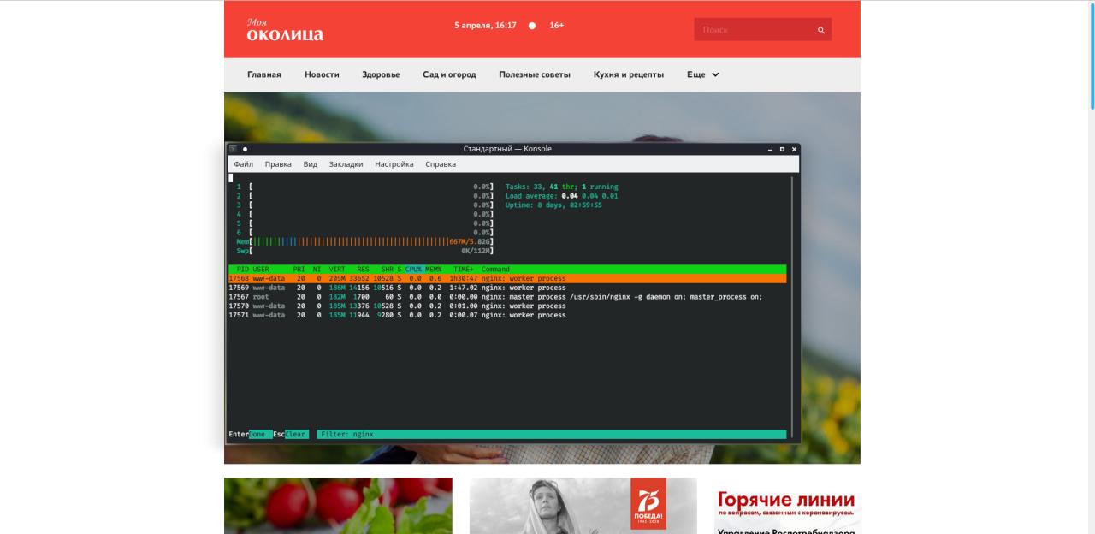Open the Горячие линии banner

[x=787, y=506]
